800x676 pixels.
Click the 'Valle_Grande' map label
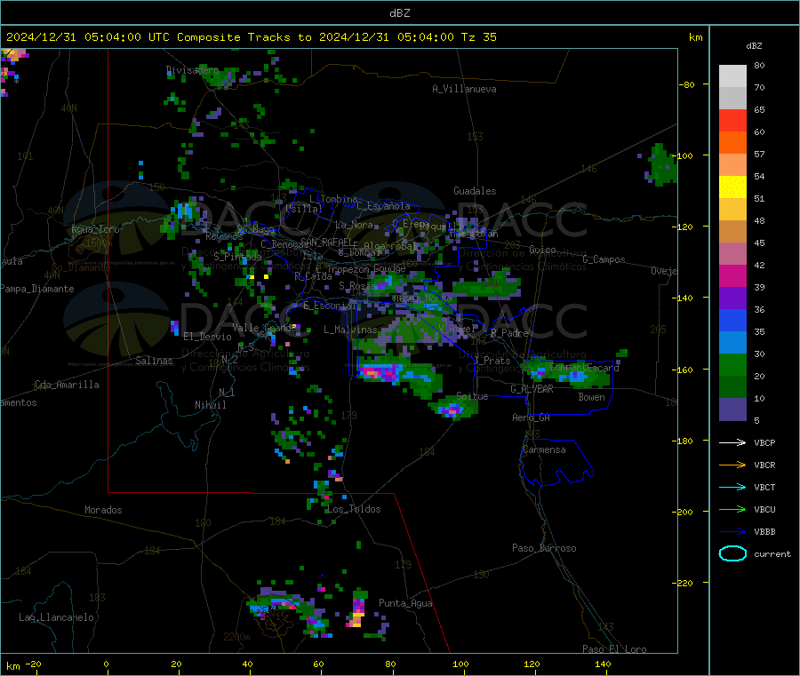264,328
